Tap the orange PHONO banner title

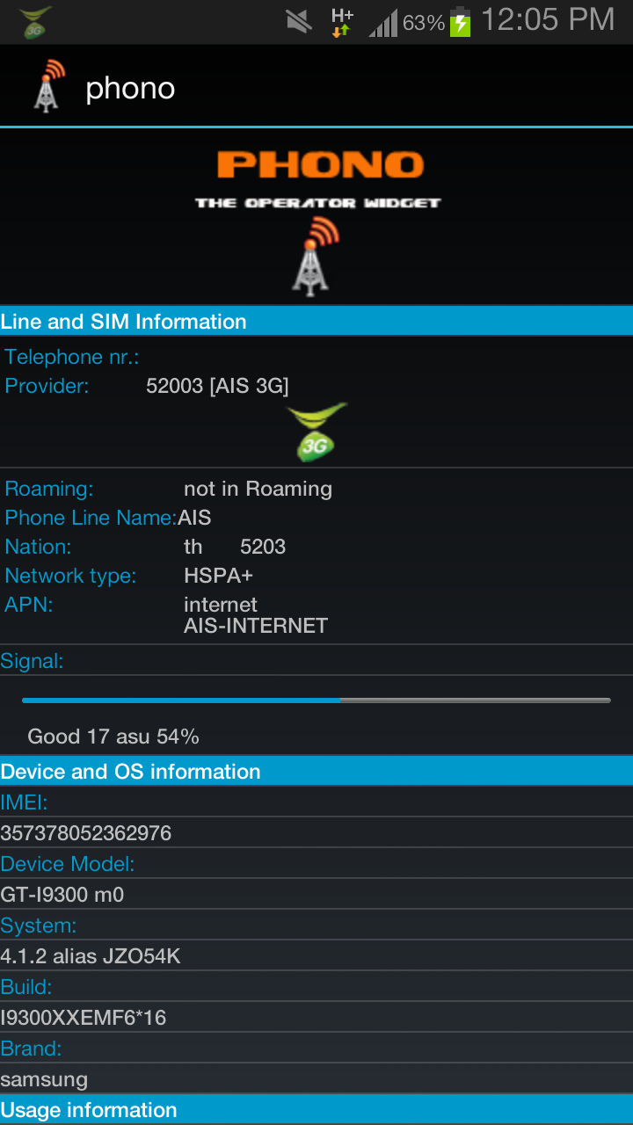320,164
